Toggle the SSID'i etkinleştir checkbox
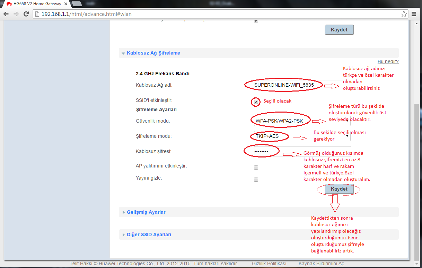 pyautogui.click(x=256, y=102)
